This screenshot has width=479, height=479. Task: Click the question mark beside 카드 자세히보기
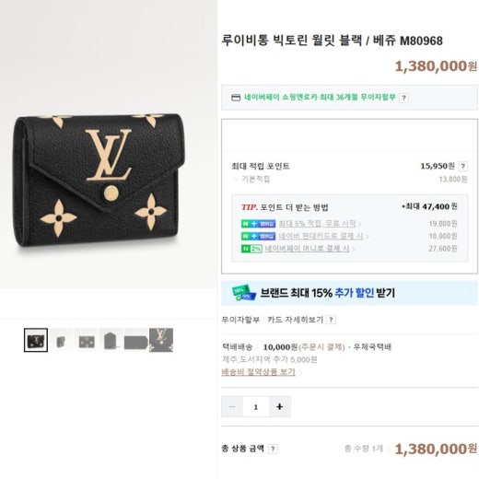pos(331,320)
